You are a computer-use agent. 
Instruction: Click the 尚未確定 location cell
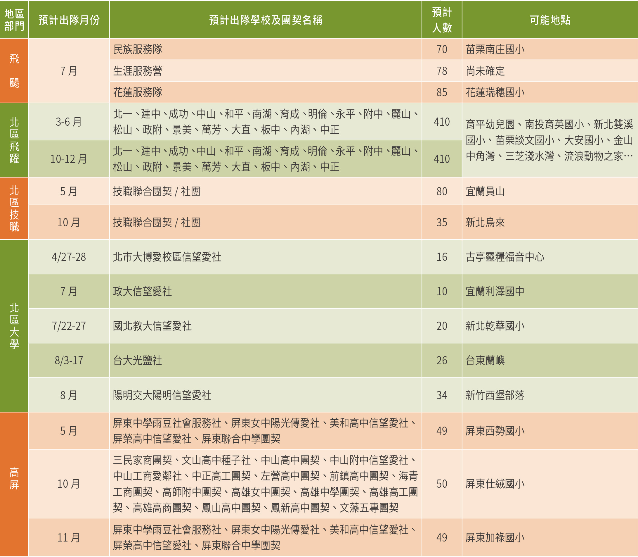pos(550,71)
